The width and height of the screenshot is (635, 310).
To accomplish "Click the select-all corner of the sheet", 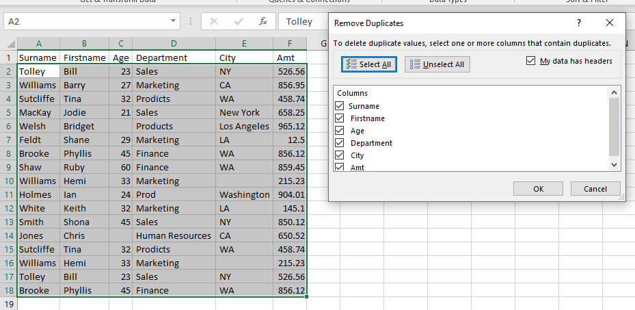I will click(8, 44).
